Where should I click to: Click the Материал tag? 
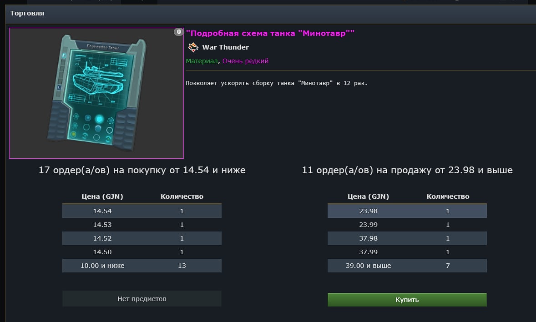click(202, 61)
